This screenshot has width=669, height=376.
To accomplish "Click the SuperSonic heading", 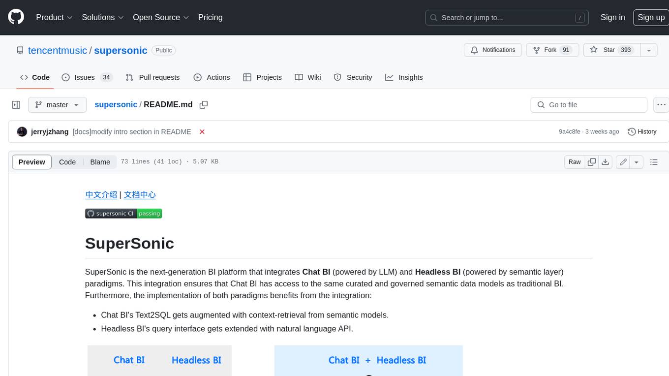I will click(129, 243).
